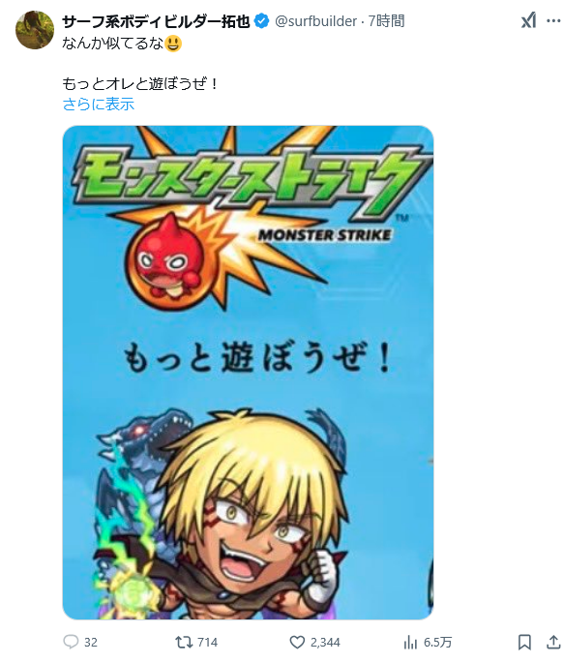
Task: Open the Grok AI icon
Action: coord(528,20)
